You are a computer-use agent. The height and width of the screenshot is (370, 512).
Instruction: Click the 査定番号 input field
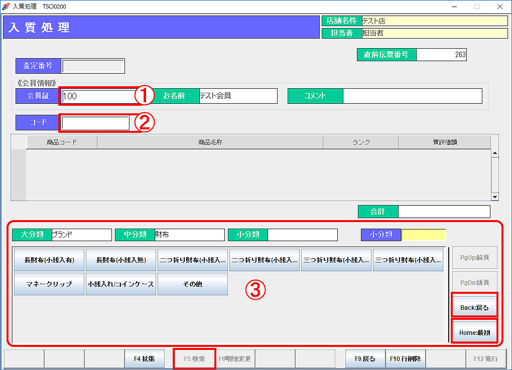[93, 66]
